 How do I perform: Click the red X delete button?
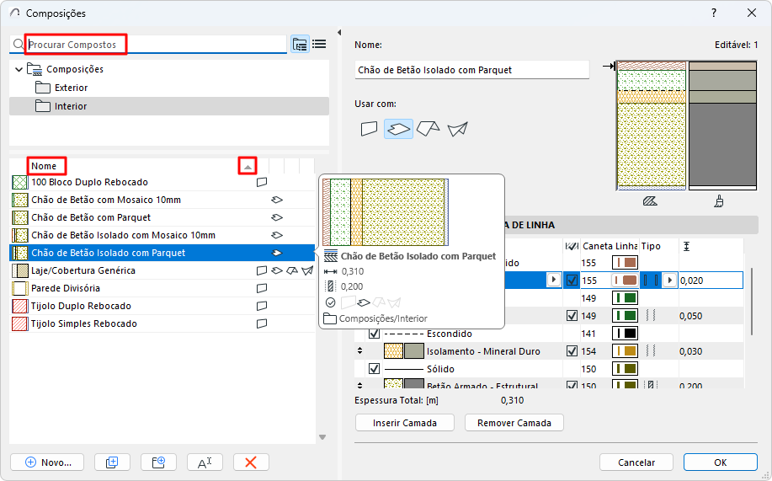pyautogui.click(x=251, y=462)
